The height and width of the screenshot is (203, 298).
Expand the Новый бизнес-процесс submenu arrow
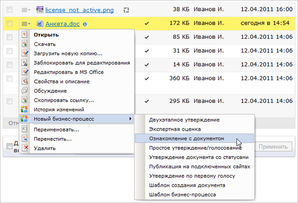(130, 119)
